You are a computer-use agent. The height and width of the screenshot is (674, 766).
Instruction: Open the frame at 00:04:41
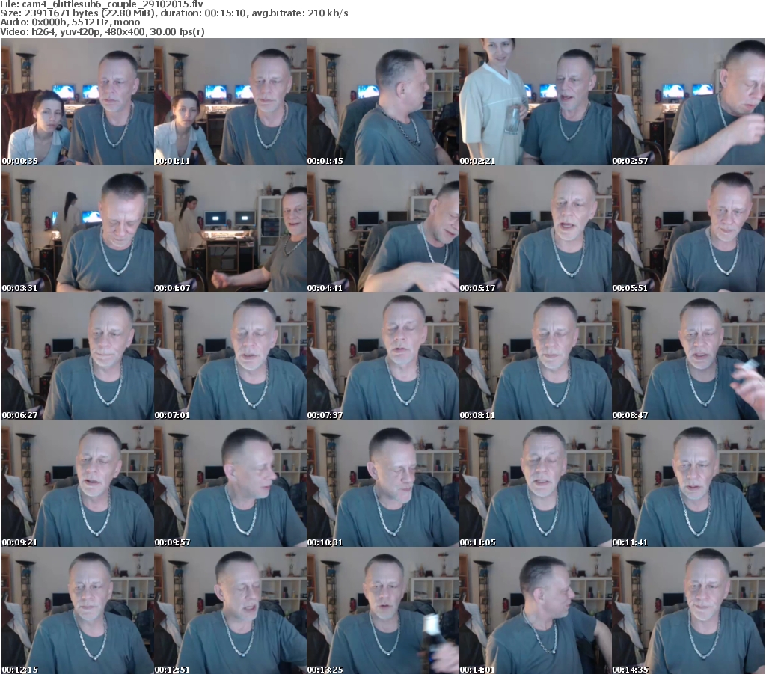[x=383, y=229]
